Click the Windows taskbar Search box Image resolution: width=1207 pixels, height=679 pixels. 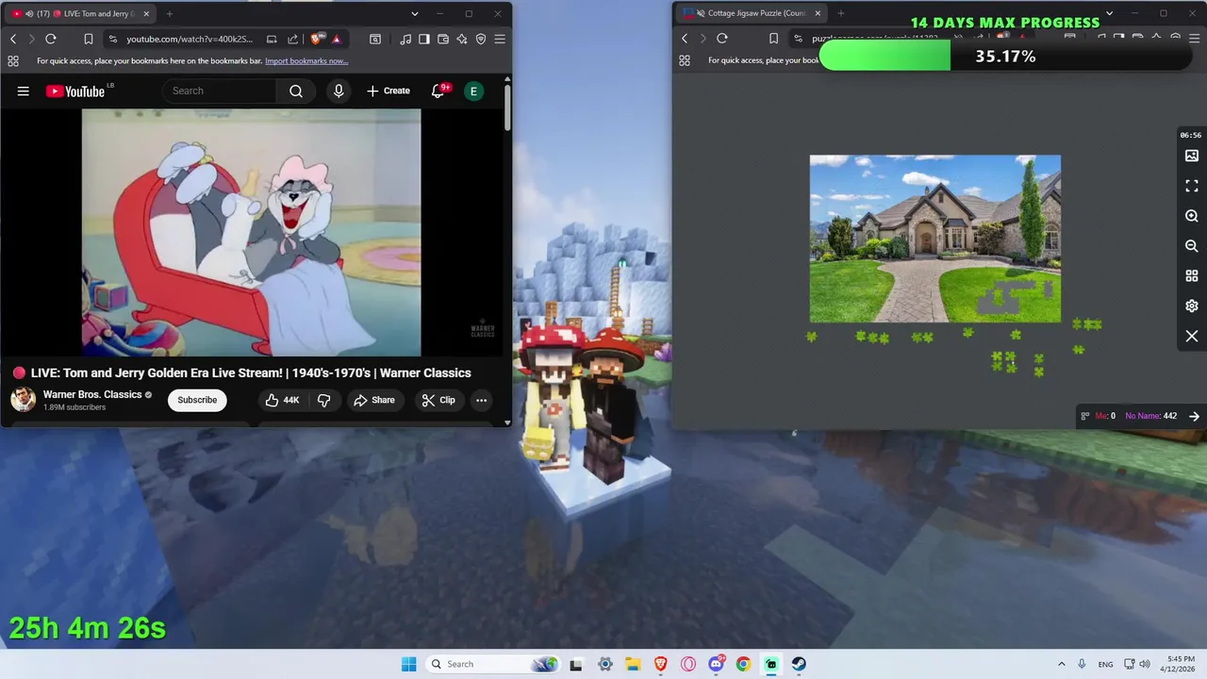point(492,664)
